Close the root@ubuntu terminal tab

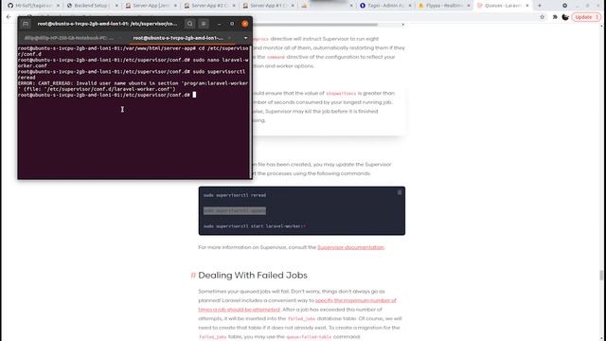[x=229, y=38]
